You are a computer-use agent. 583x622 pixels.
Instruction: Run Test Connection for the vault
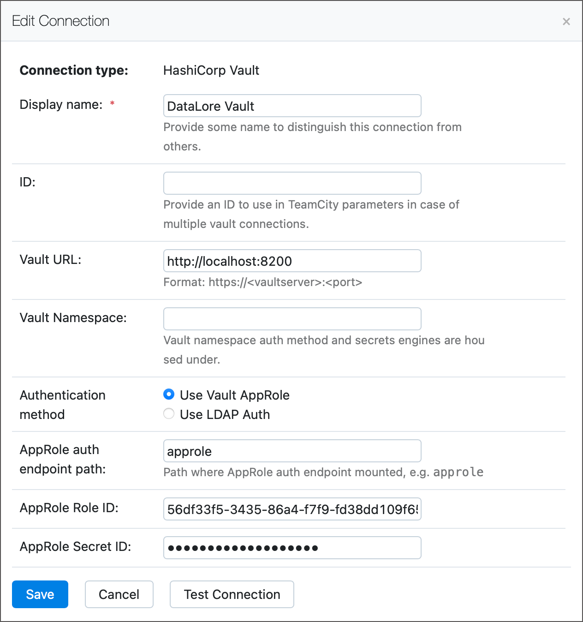tap(232, 594)
